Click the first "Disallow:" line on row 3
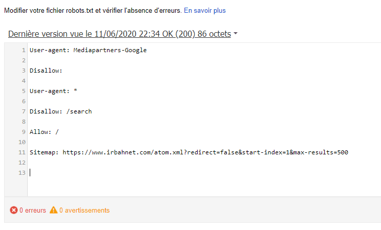The width and height of the screenshot is (381, 230). pos(46,71)
